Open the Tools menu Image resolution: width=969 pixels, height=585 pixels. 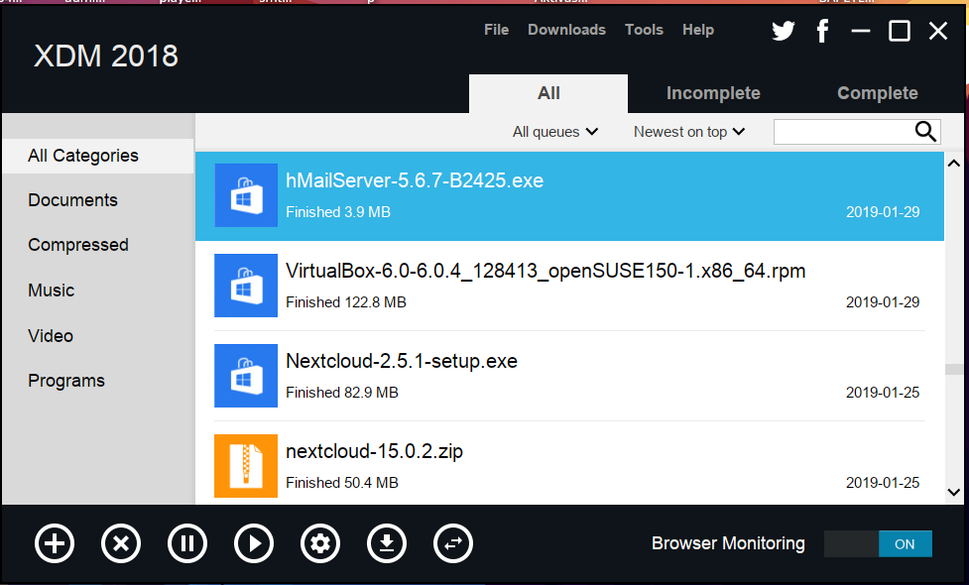pos(644,30)
